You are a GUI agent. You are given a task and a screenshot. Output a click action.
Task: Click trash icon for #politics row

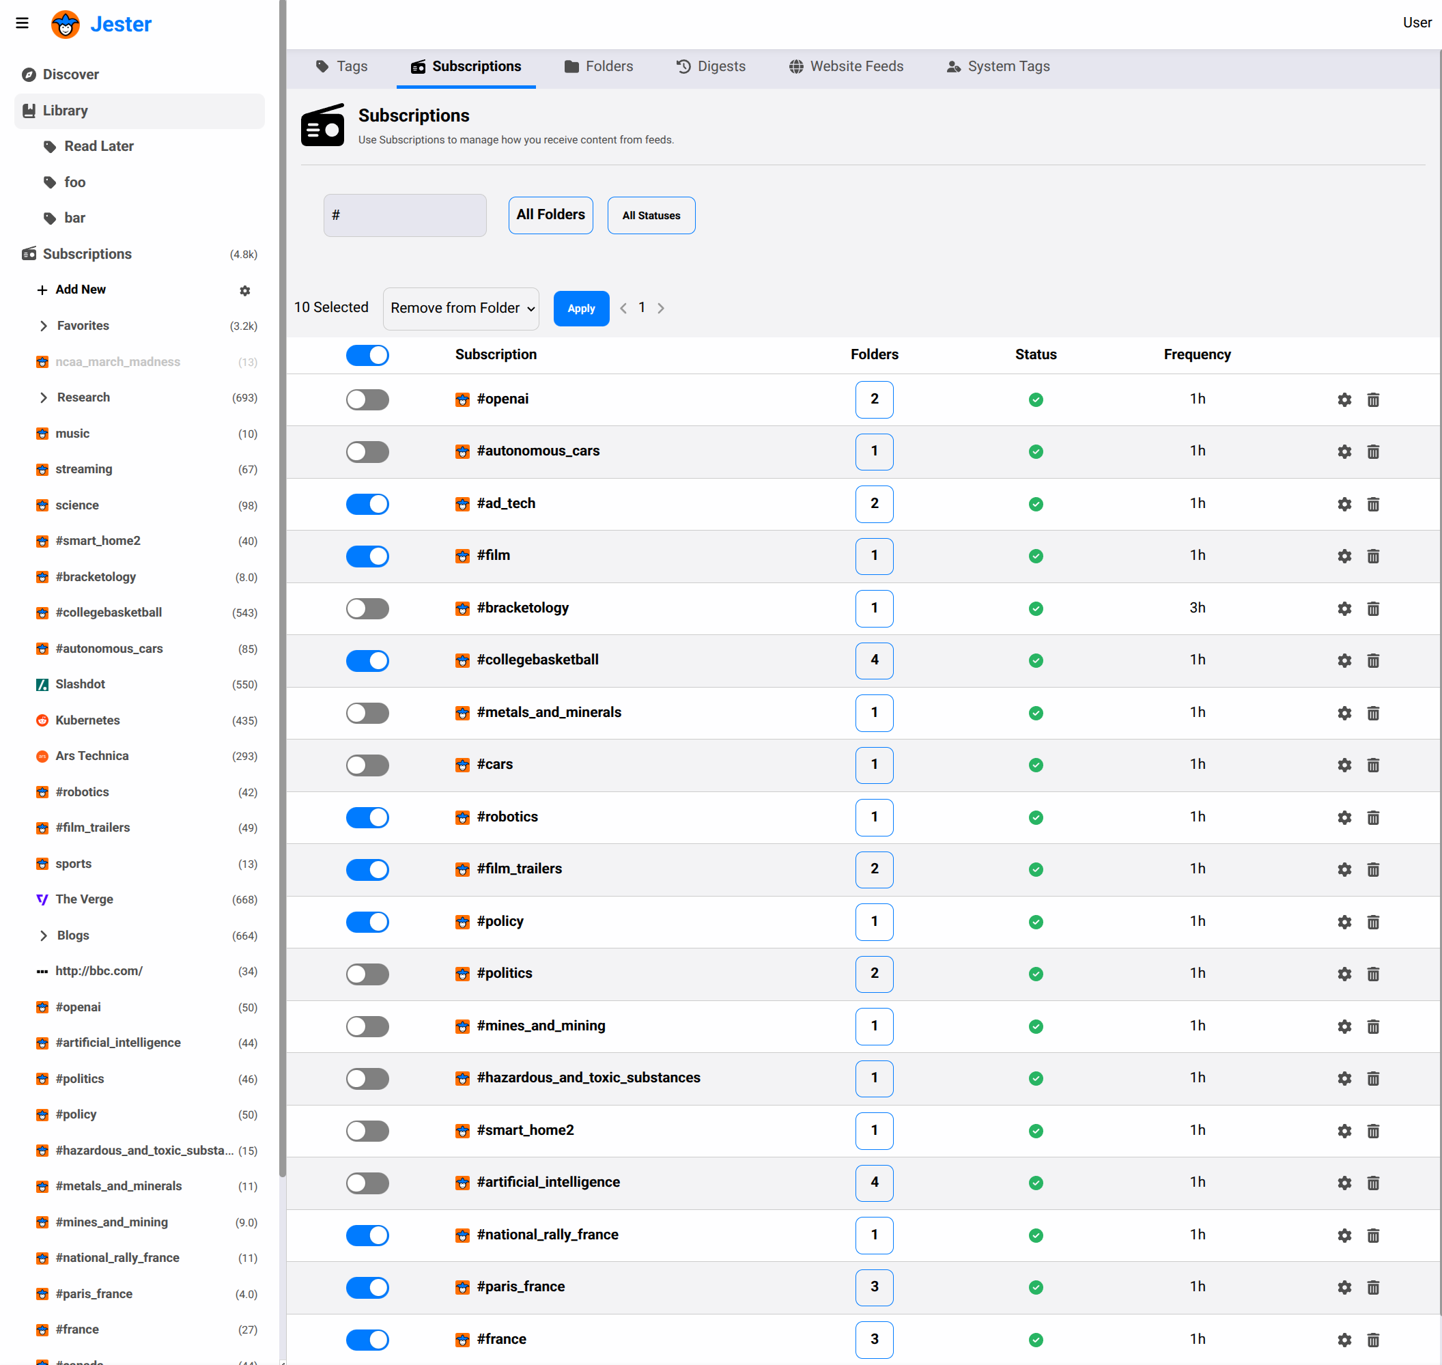(1373, 974)
